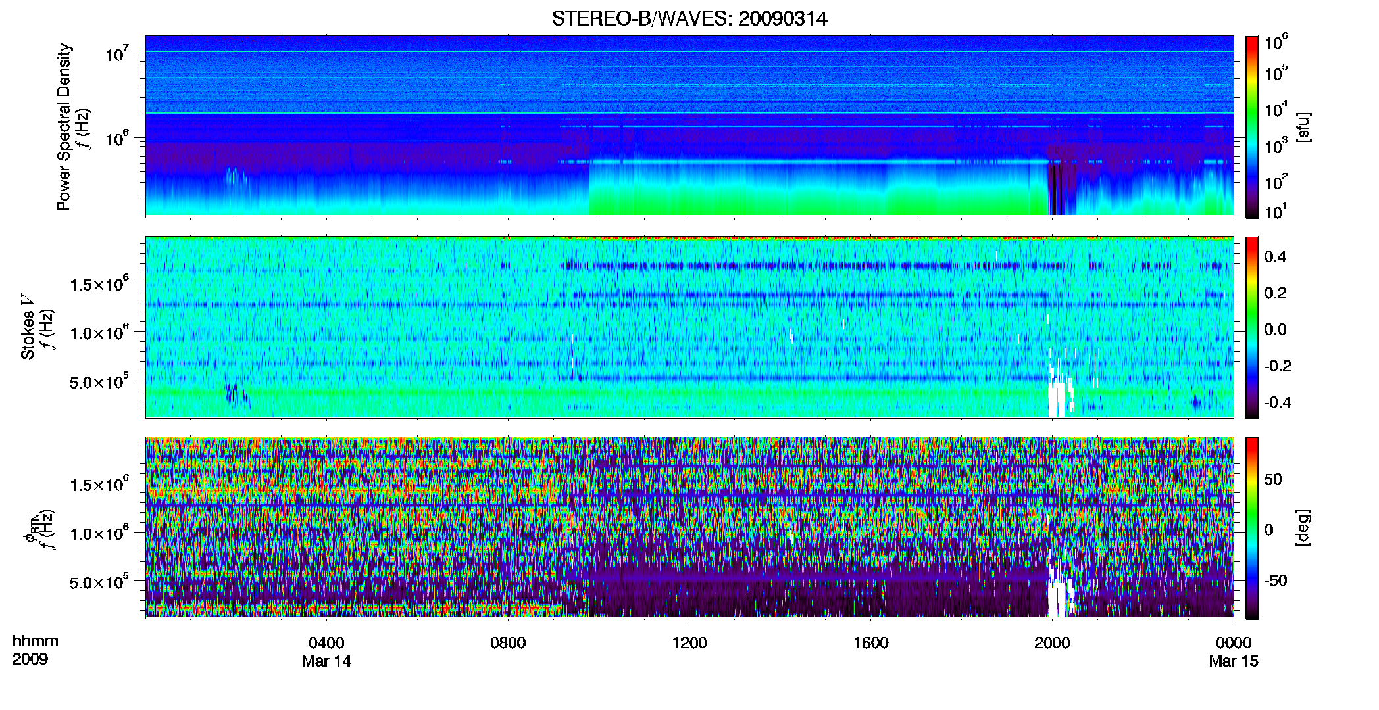Click the [sfu] unit label
Viewport: 1379px width, 710px height.
point(1303,127)
